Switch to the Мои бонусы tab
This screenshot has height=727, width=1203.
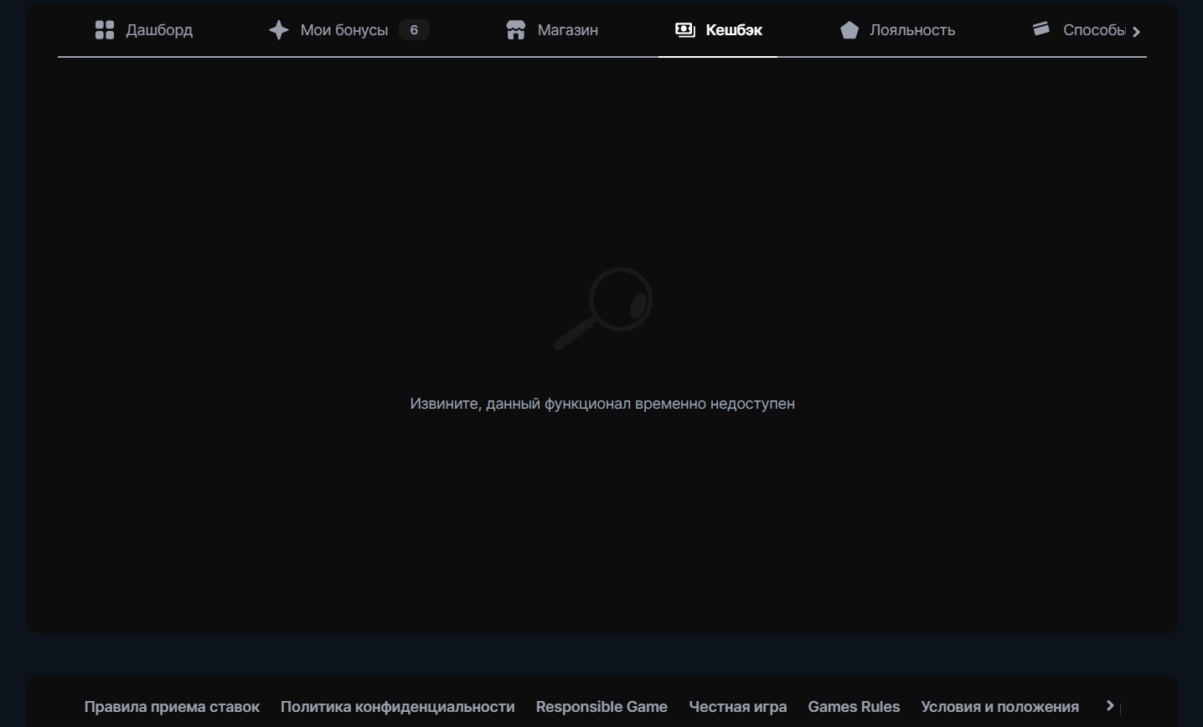(343, 30)
